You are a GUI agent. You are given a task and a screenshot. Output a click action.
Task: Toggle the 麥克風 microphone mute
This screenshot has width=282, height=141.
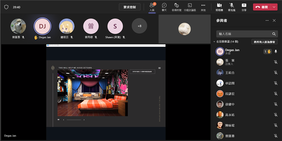click(x=232, y=6)
